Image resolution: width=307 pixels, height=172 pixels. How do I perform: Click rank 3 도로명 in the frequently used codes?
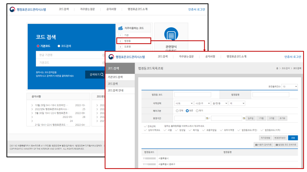coord(134,47)
